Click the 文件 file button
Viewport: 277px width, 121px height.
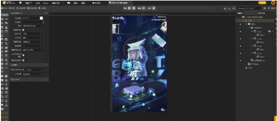click(4, 8)
